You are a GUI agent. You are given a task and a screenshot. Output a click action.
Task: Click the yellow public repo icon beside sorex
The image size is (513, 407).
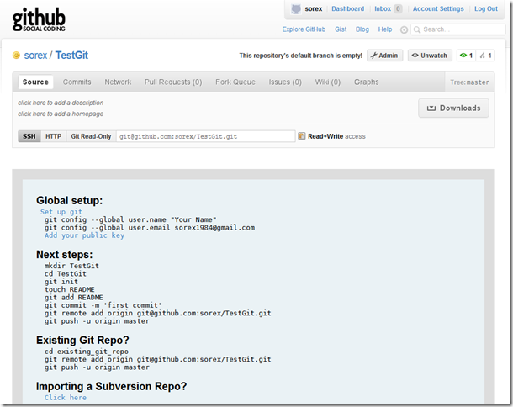16,55
